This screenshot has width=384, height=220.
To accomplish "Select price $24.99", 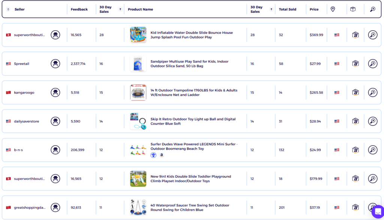I will [x=315, y=150].
